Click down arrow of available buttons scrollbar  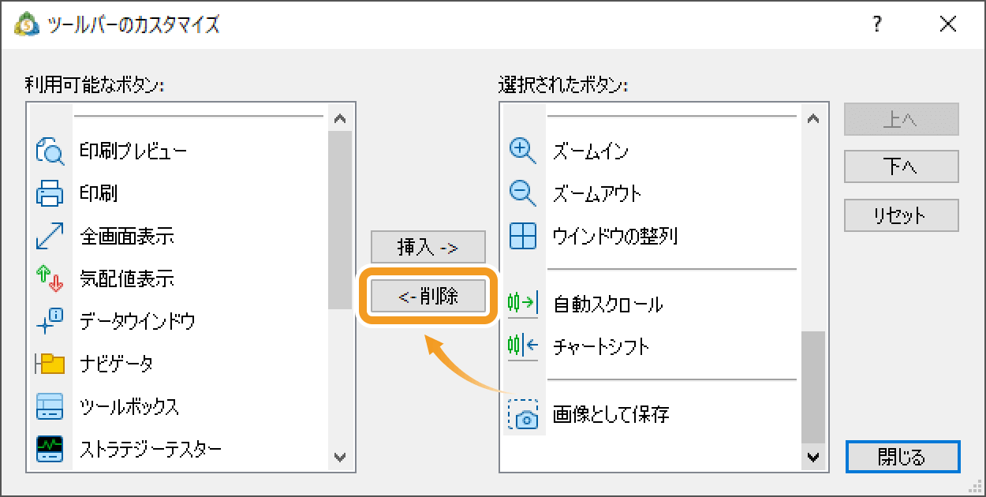click(340, 457)
